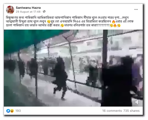Open the post timestamp 29 August at 17:48

pos(28,12)
